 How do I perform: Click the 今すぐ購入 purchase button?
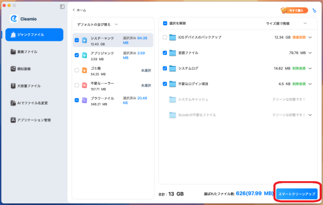[294, 10]
